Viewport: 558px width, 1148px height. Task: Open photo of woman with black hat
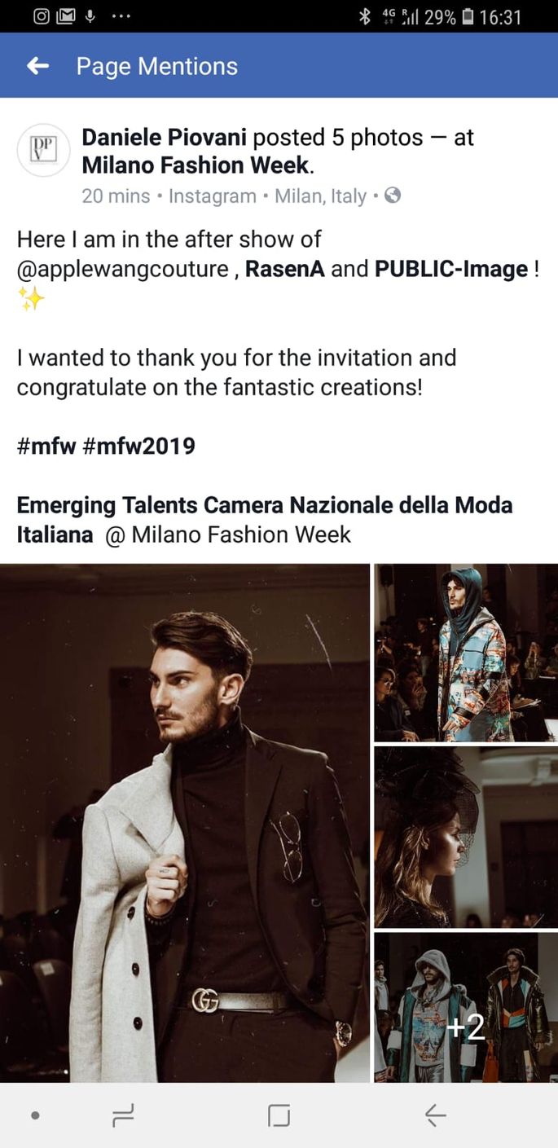[x=466, y=837]
